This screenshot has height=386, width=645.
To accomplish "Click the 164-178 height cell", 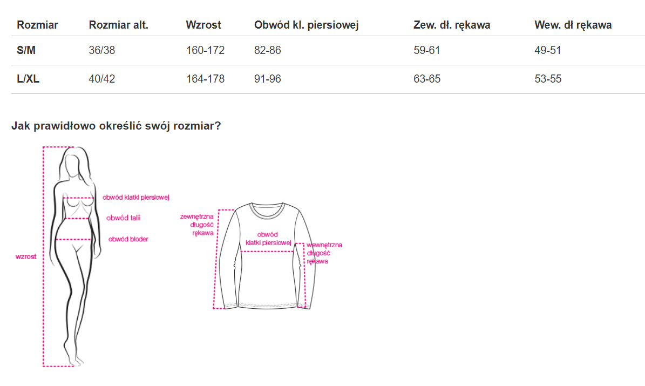I will click(205, 79).
